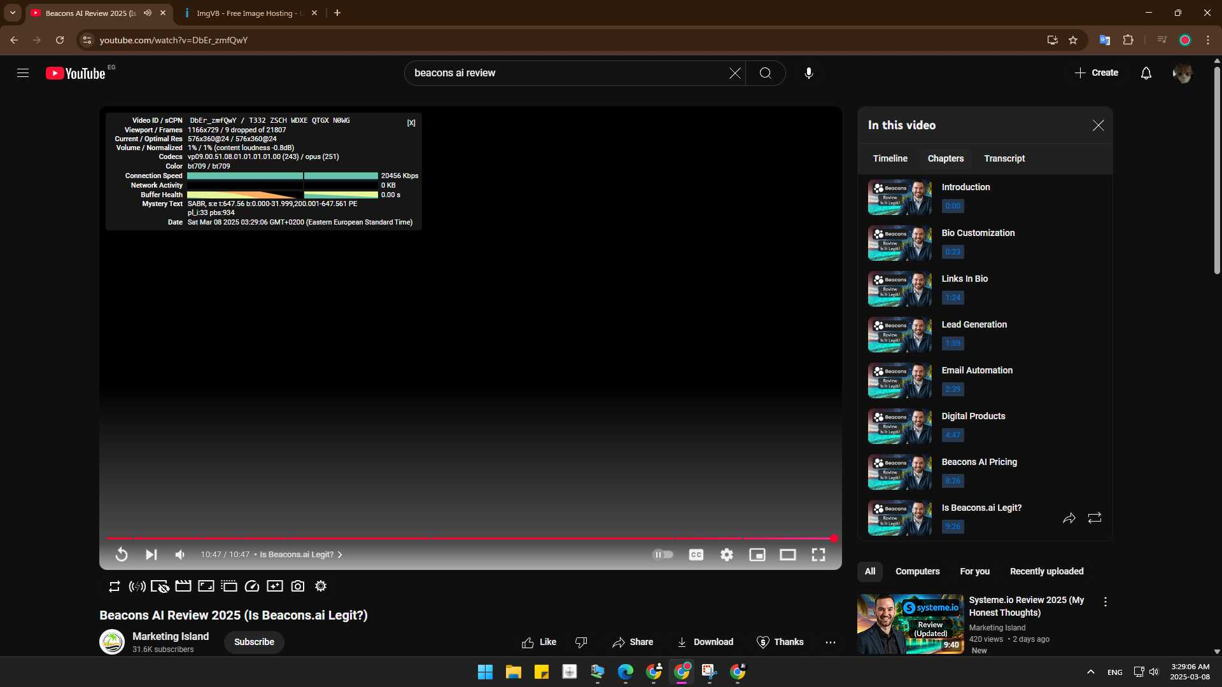Open the playback speed gauge icon
This screenshot has width=1222, height=687.
[252, 586]
